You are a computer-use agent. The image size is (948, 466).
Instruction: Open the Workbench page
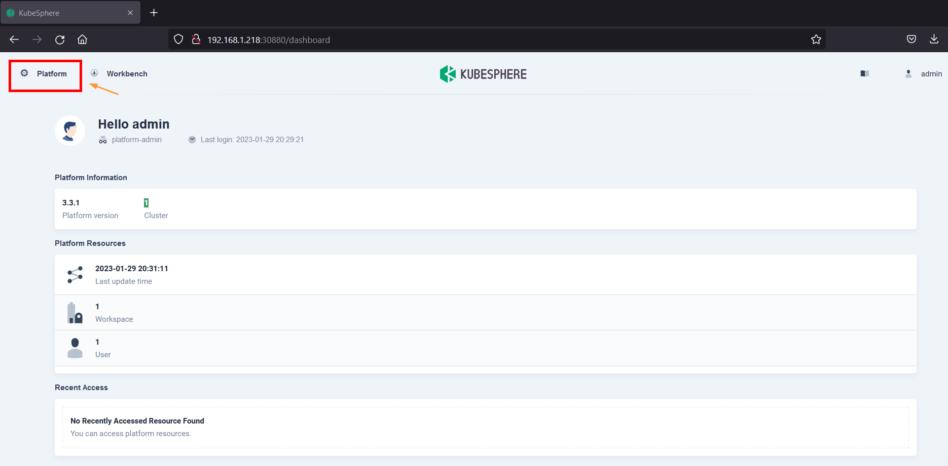pos(119,74)
